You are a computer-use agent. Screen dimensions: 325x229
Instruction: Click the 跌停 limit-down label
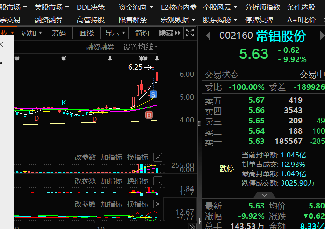(227, 169)
